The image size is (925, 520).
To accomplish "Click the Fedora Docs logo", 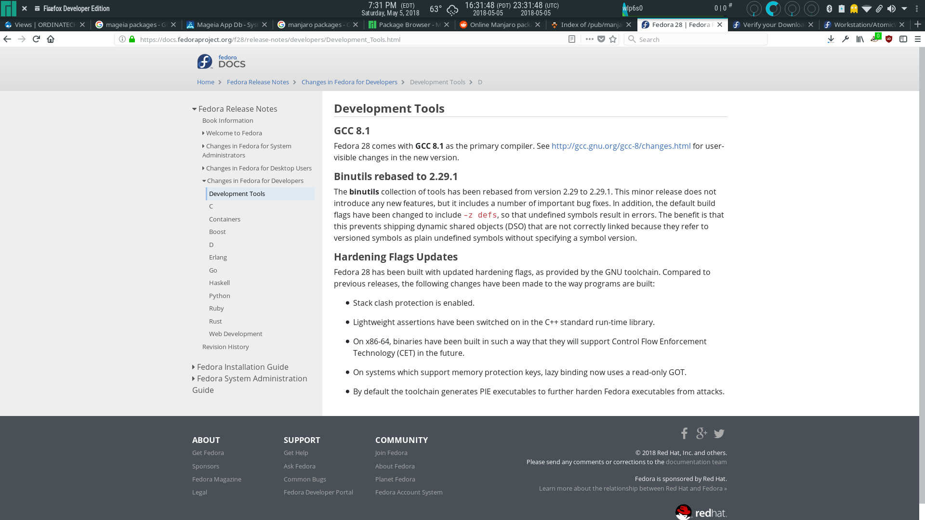I will pos(221,62).
